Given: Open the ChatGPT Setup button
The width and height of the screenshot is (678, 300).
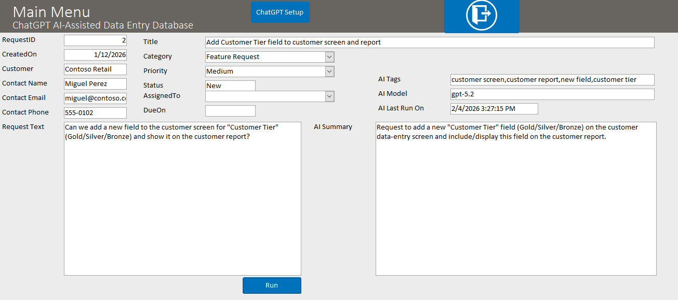Looking at the screenshot, I should 280,12.
